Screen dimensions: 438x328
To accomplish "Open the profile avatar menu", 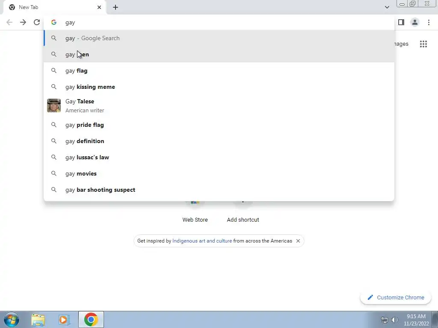I will (x=415, y=22).
